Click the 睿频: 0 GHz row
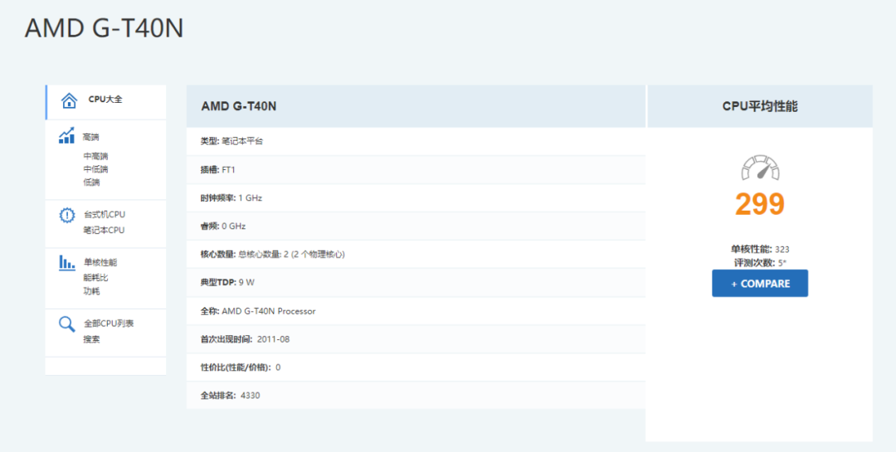 pyautogui.click(x=416, y=226)
